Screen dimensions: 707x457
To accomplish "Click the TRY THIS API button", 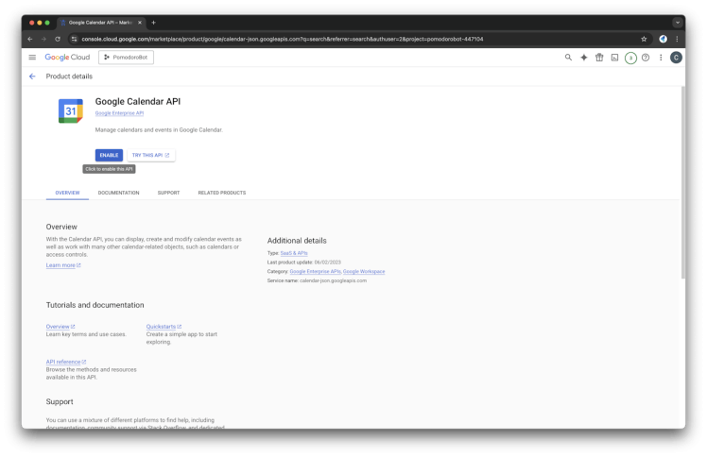I will [150, 155].
